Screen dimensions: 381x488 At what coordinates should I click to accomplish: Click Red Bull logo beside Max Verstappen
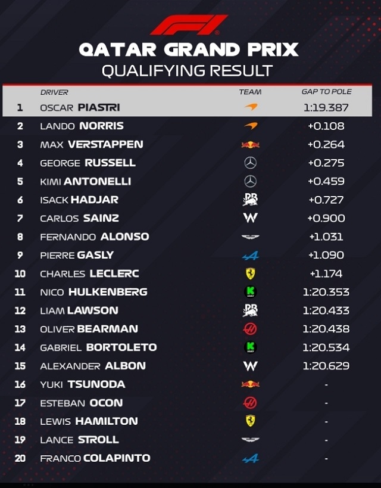[251, 145]
